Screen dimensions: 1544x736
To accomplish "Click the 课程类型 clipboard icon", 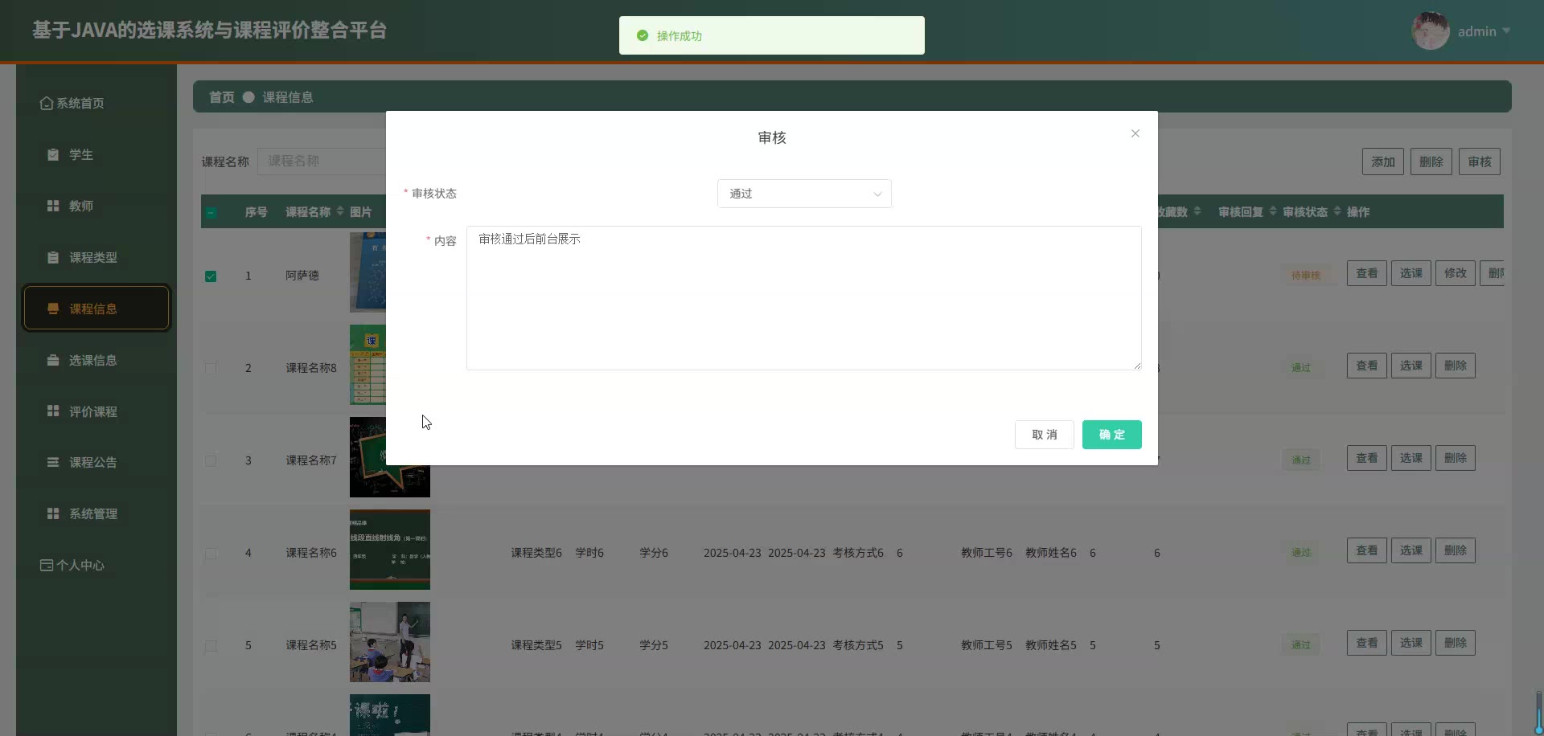I will click(x=53, y=257).
